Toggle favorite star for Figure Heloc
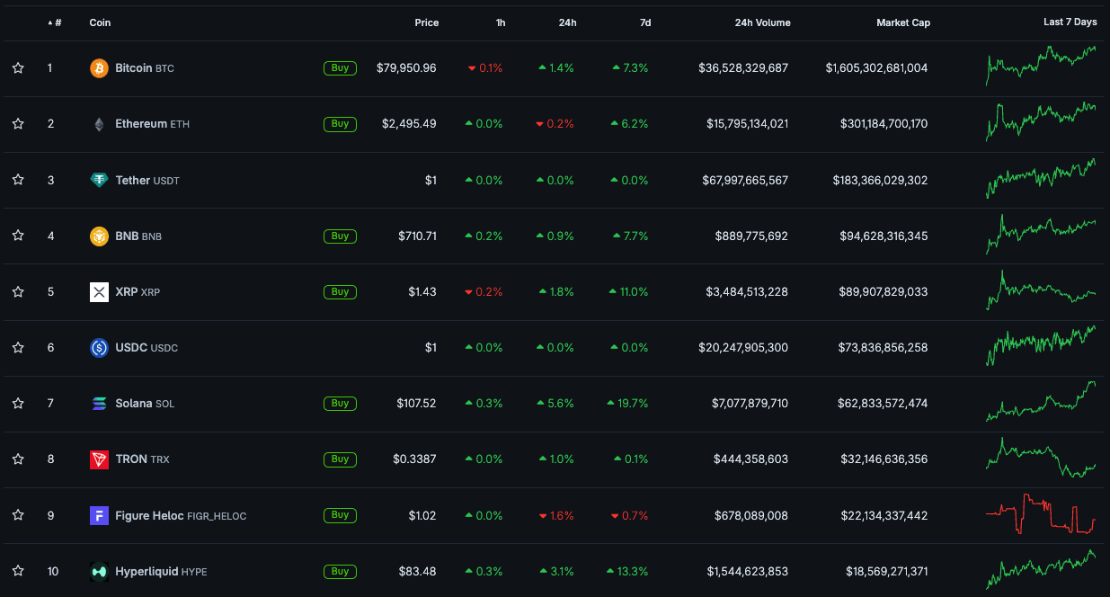The width and height of the screenshot is (1110, 597). pos(18,515)
